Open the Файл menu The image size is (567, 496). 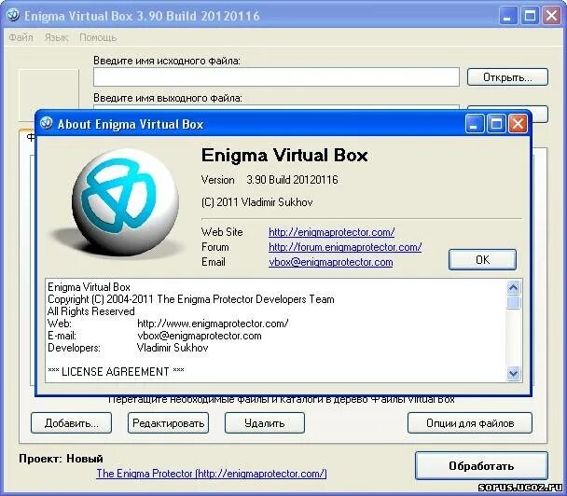[21, 37]
